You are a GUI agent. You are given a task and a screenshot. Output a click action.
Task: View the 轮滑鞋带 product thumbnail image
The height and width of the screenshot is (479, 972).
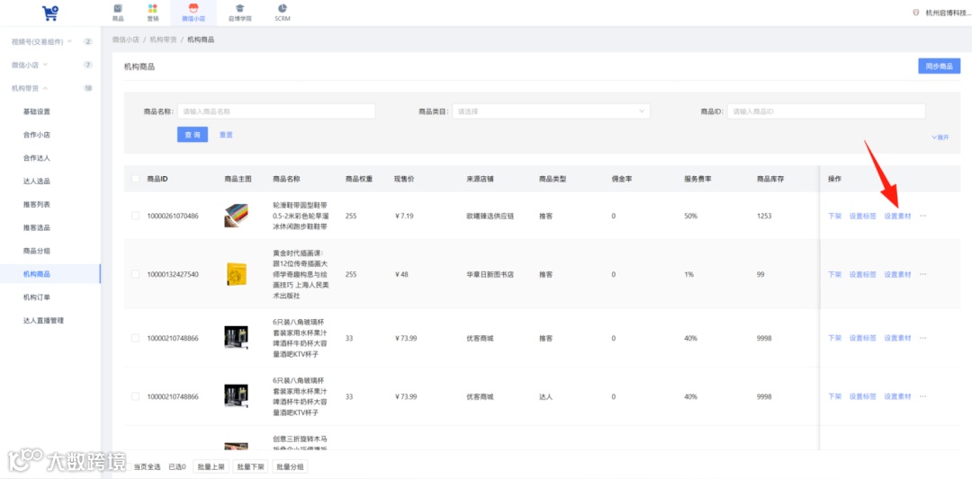pyautogui.click(x=236, y=216)
